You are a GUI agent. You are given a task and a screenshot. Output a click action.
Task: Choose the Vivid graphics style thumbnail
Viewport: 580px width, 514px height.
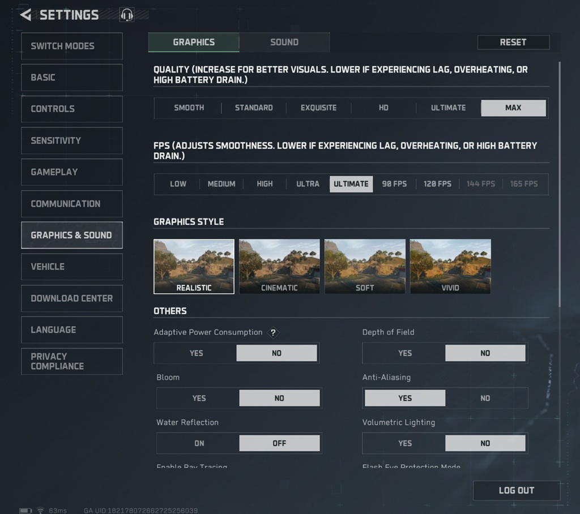click(x=450, y=266)
